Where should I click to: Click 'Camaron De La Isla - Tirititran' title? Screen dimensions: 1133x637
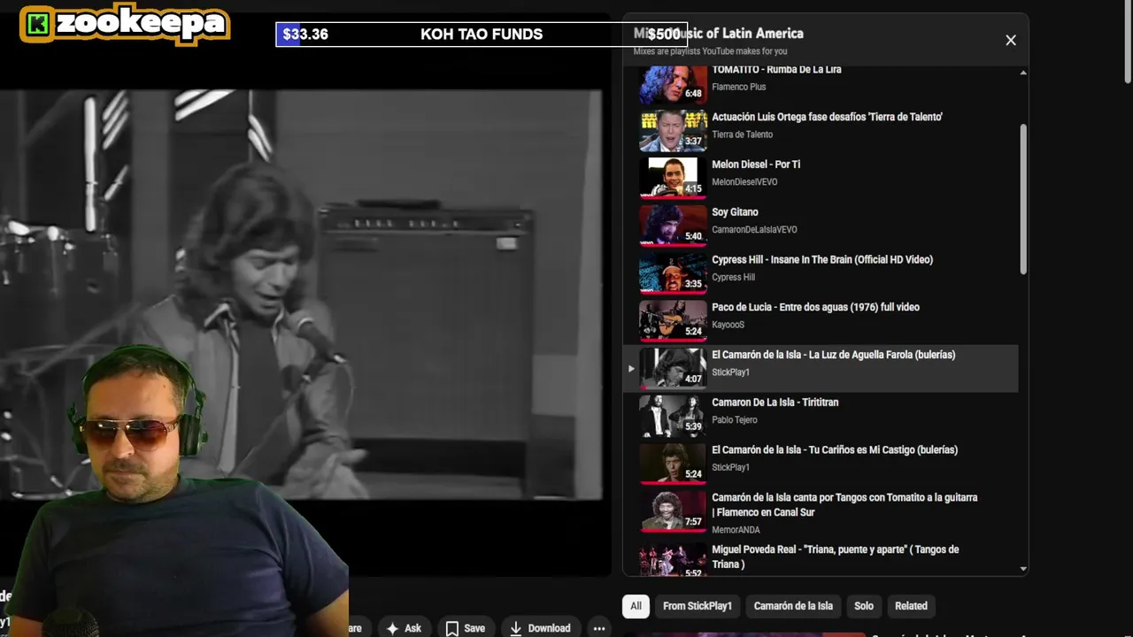click(775, 403)
